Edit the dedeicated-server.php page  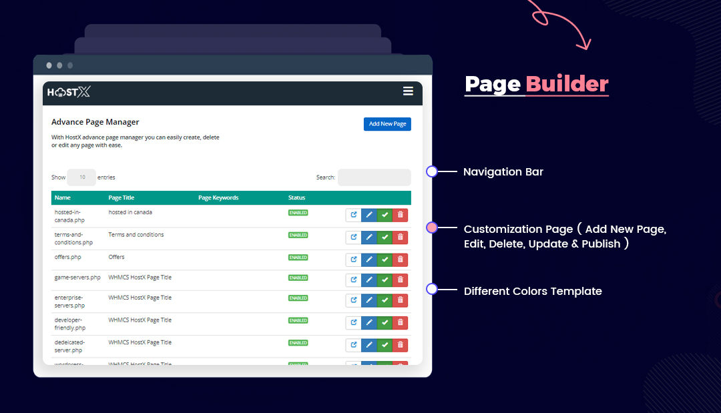[369, 346]
